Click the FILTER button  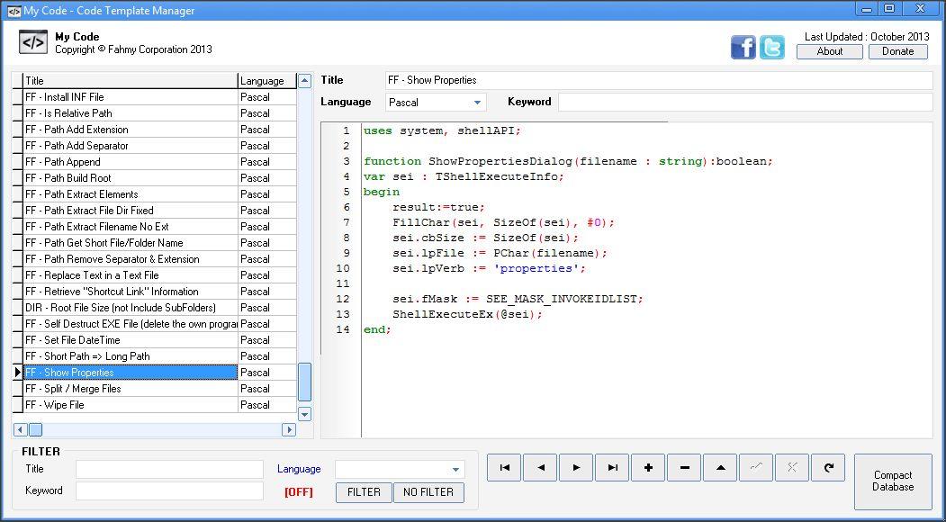[x=364, y=492]
